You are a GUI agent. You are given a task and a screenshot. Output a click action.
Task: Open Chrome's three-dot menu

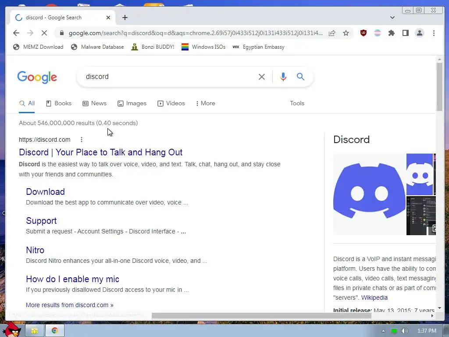tap(434, 33)
